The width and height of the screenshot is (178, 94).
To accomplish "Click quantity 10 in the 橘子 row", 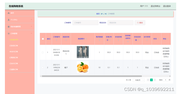I will (x=99, y=68).
